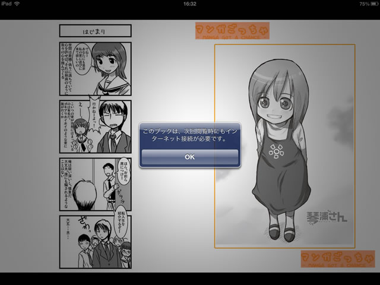
Task: Tap the bottom-right マンガごっちゃ logo
Action: pyautogui.click(x=338, y=259)
